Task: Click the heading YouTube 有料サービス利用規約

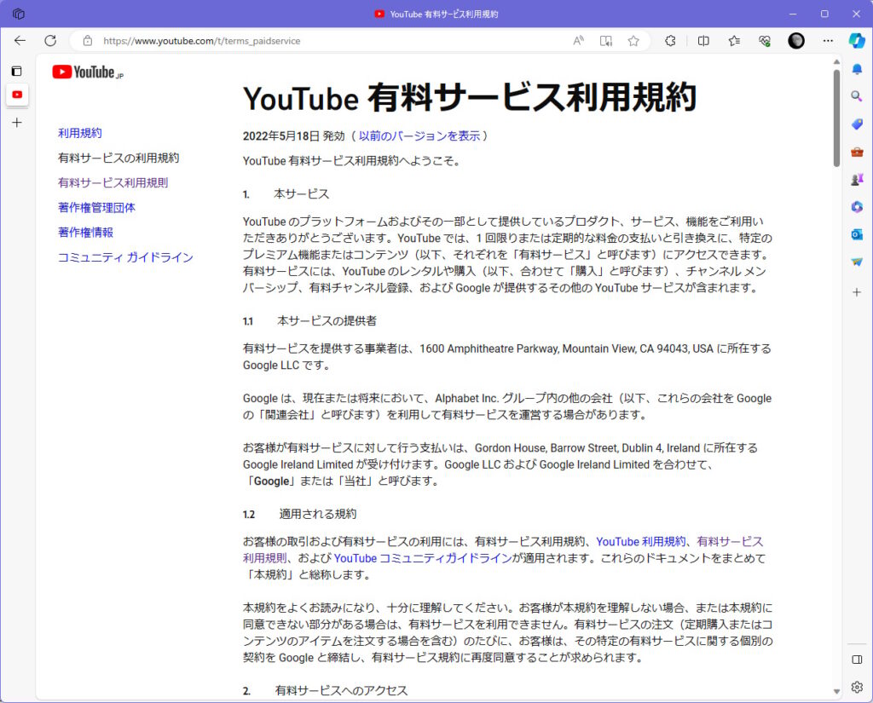Action: [x=470, y=97]
